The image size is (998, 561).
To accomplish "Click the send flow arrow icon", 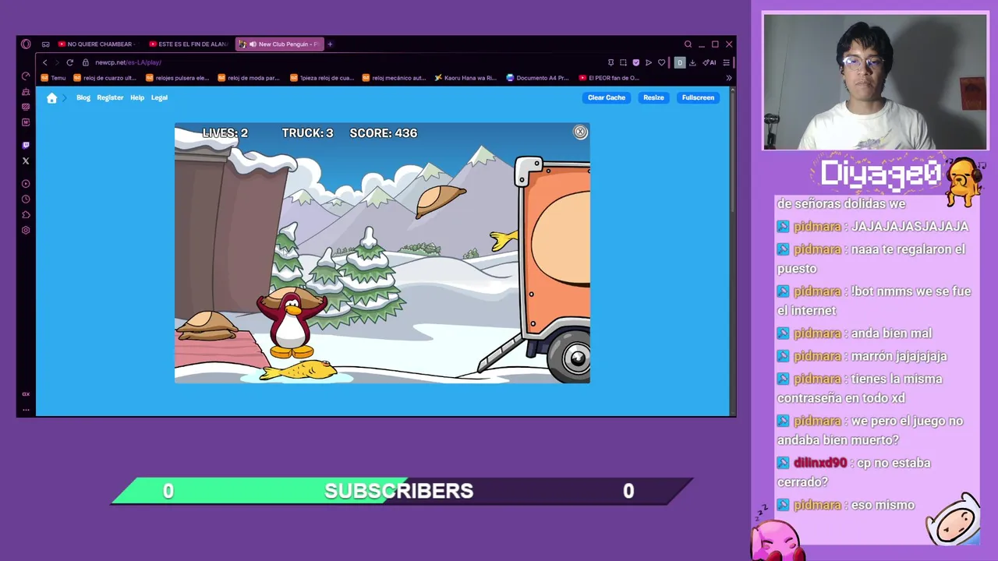I will tap(648, 62).
